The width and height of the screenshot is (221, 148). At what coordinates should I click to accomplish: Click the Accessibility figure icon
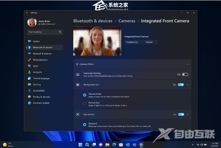29,90
